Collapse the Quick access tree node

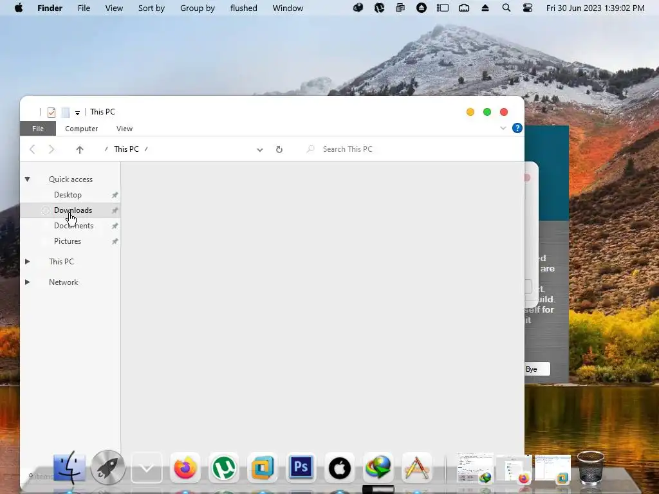click(27, 179)
